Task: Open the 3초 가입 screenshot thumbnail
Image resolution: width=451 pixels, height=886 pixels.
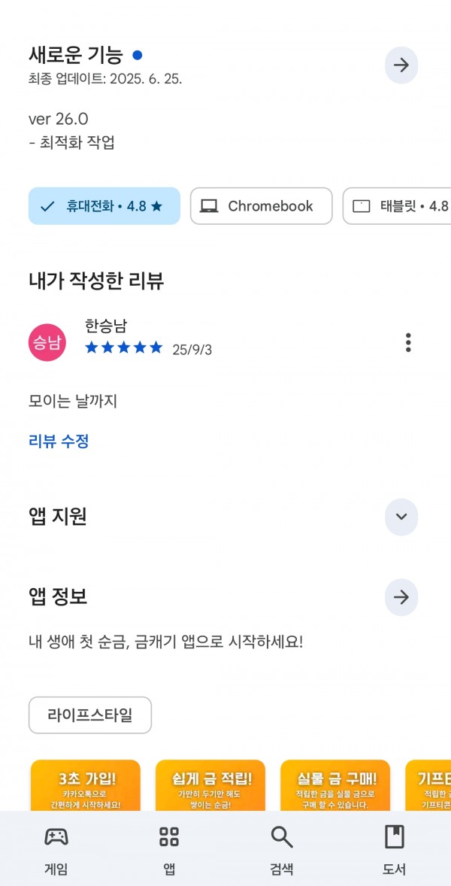Action: (x=85, y=785)
